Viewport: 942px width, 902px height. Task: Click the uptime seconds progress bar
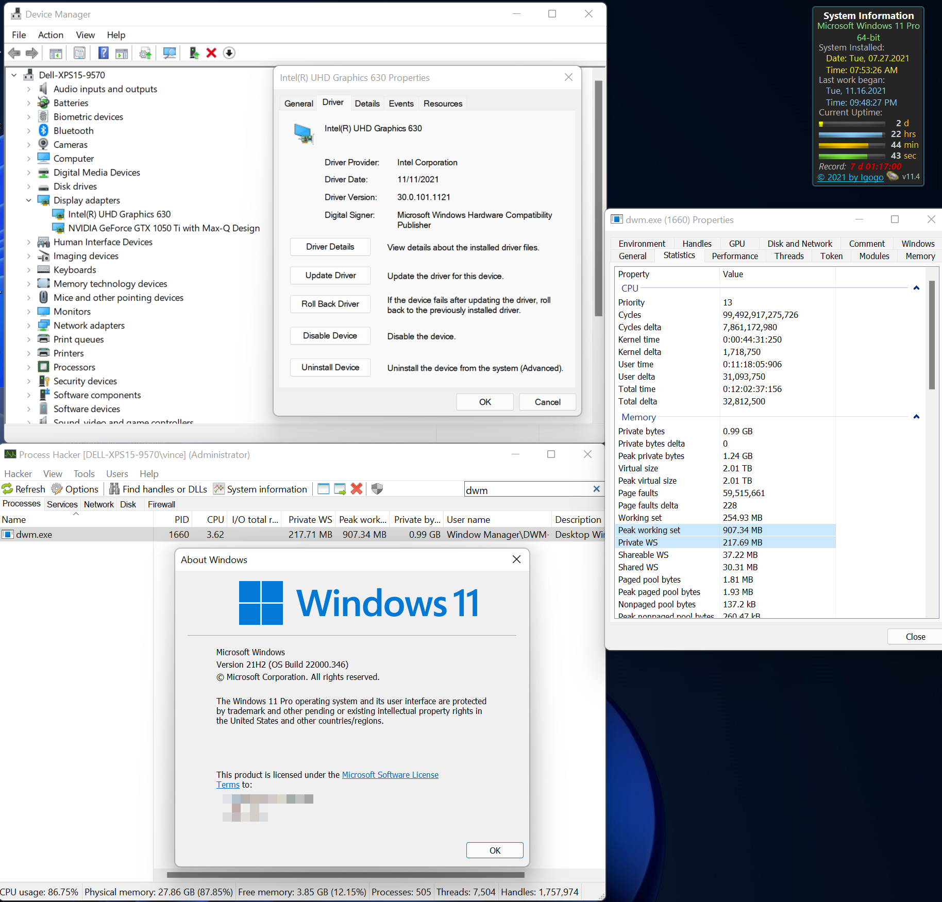click(x=851, y=156)
